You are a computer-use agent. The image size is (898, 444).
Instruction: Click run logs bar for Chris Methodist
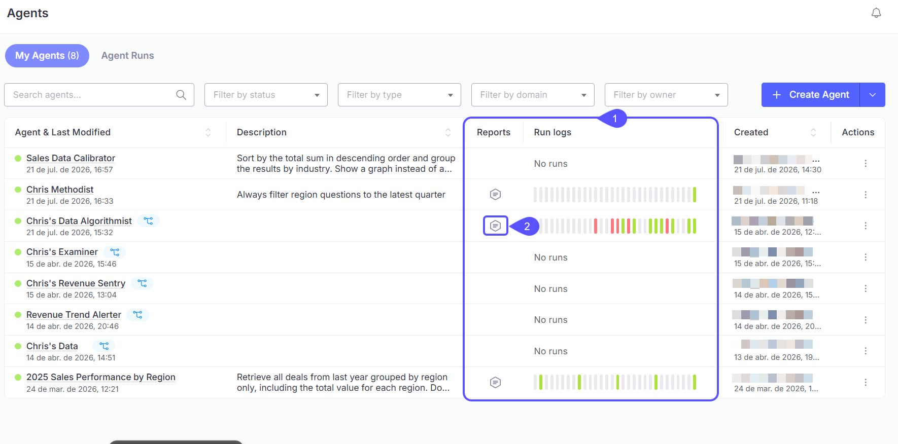coord(615,195)
